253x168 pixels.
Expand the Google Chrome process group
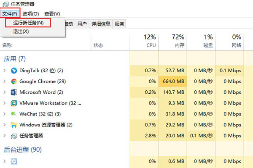coord(5,81)
